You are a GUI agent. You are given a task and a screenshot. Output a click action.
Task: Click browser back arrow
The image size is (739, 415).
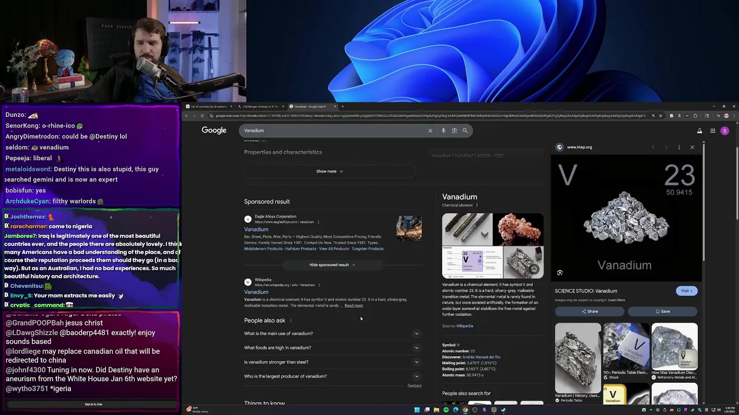[186, 116]
